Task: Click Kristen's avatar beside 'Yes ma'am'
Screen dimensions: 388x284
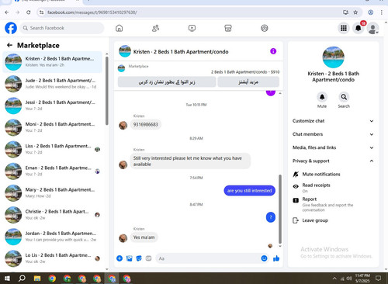Action: click(123, 238)
